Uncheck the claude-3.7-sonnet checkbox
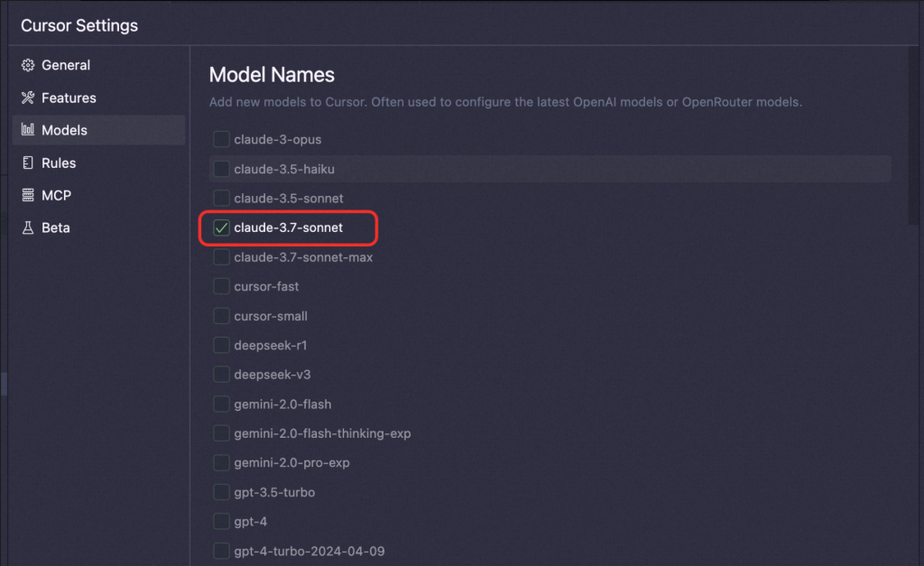The width and height of the screenshot is (924, 566). tap(221, 227)
